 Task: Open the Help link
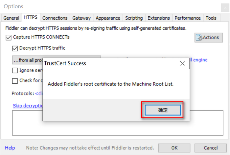point(10,148)
